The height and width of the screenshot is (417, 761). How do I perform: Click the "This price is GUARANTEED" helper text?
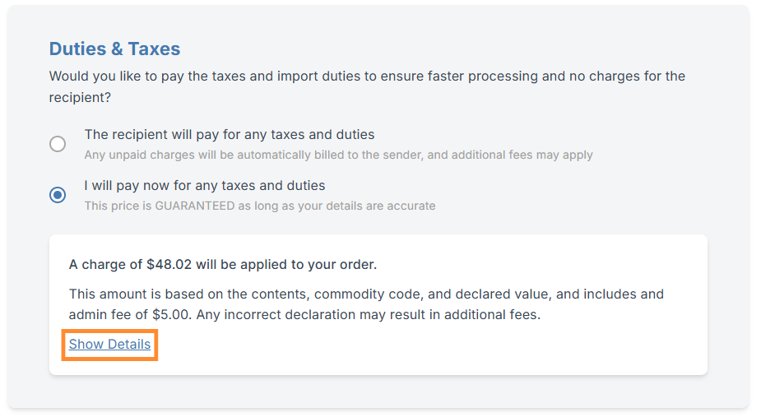click(x=259, y=206)
